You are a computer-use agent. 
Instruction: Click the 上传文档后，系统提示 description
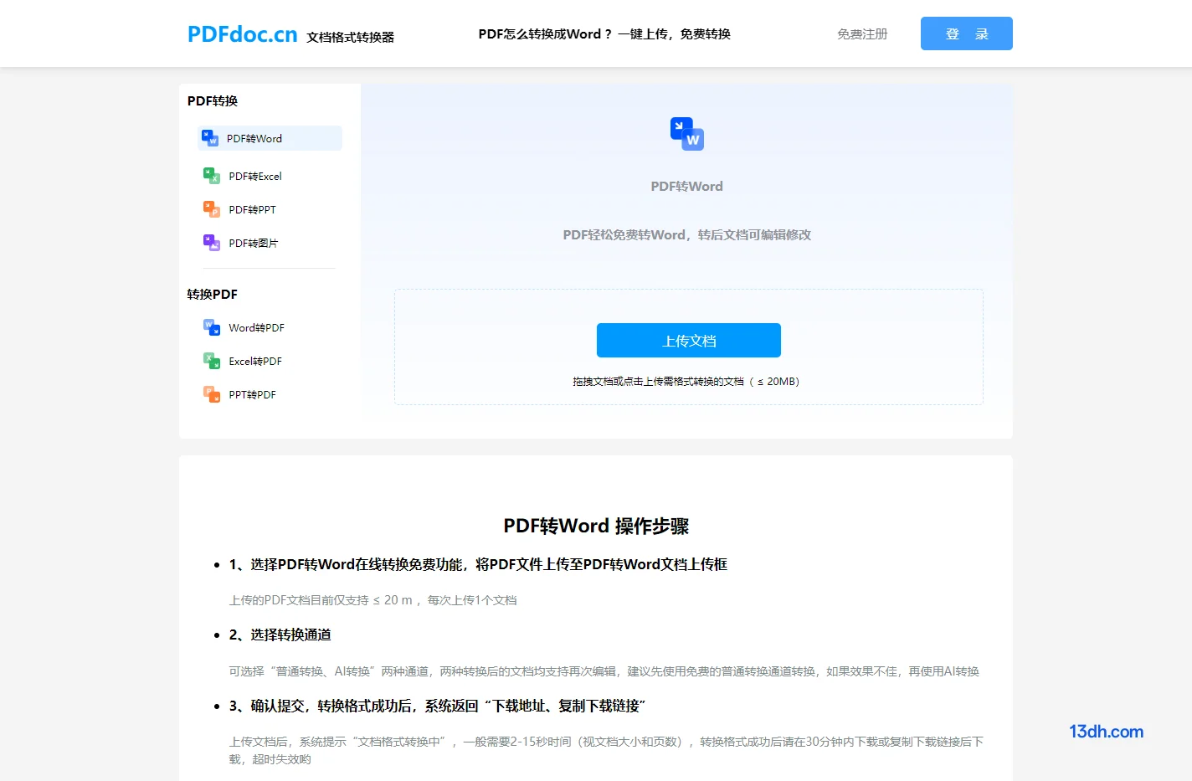tap(606, 751)
